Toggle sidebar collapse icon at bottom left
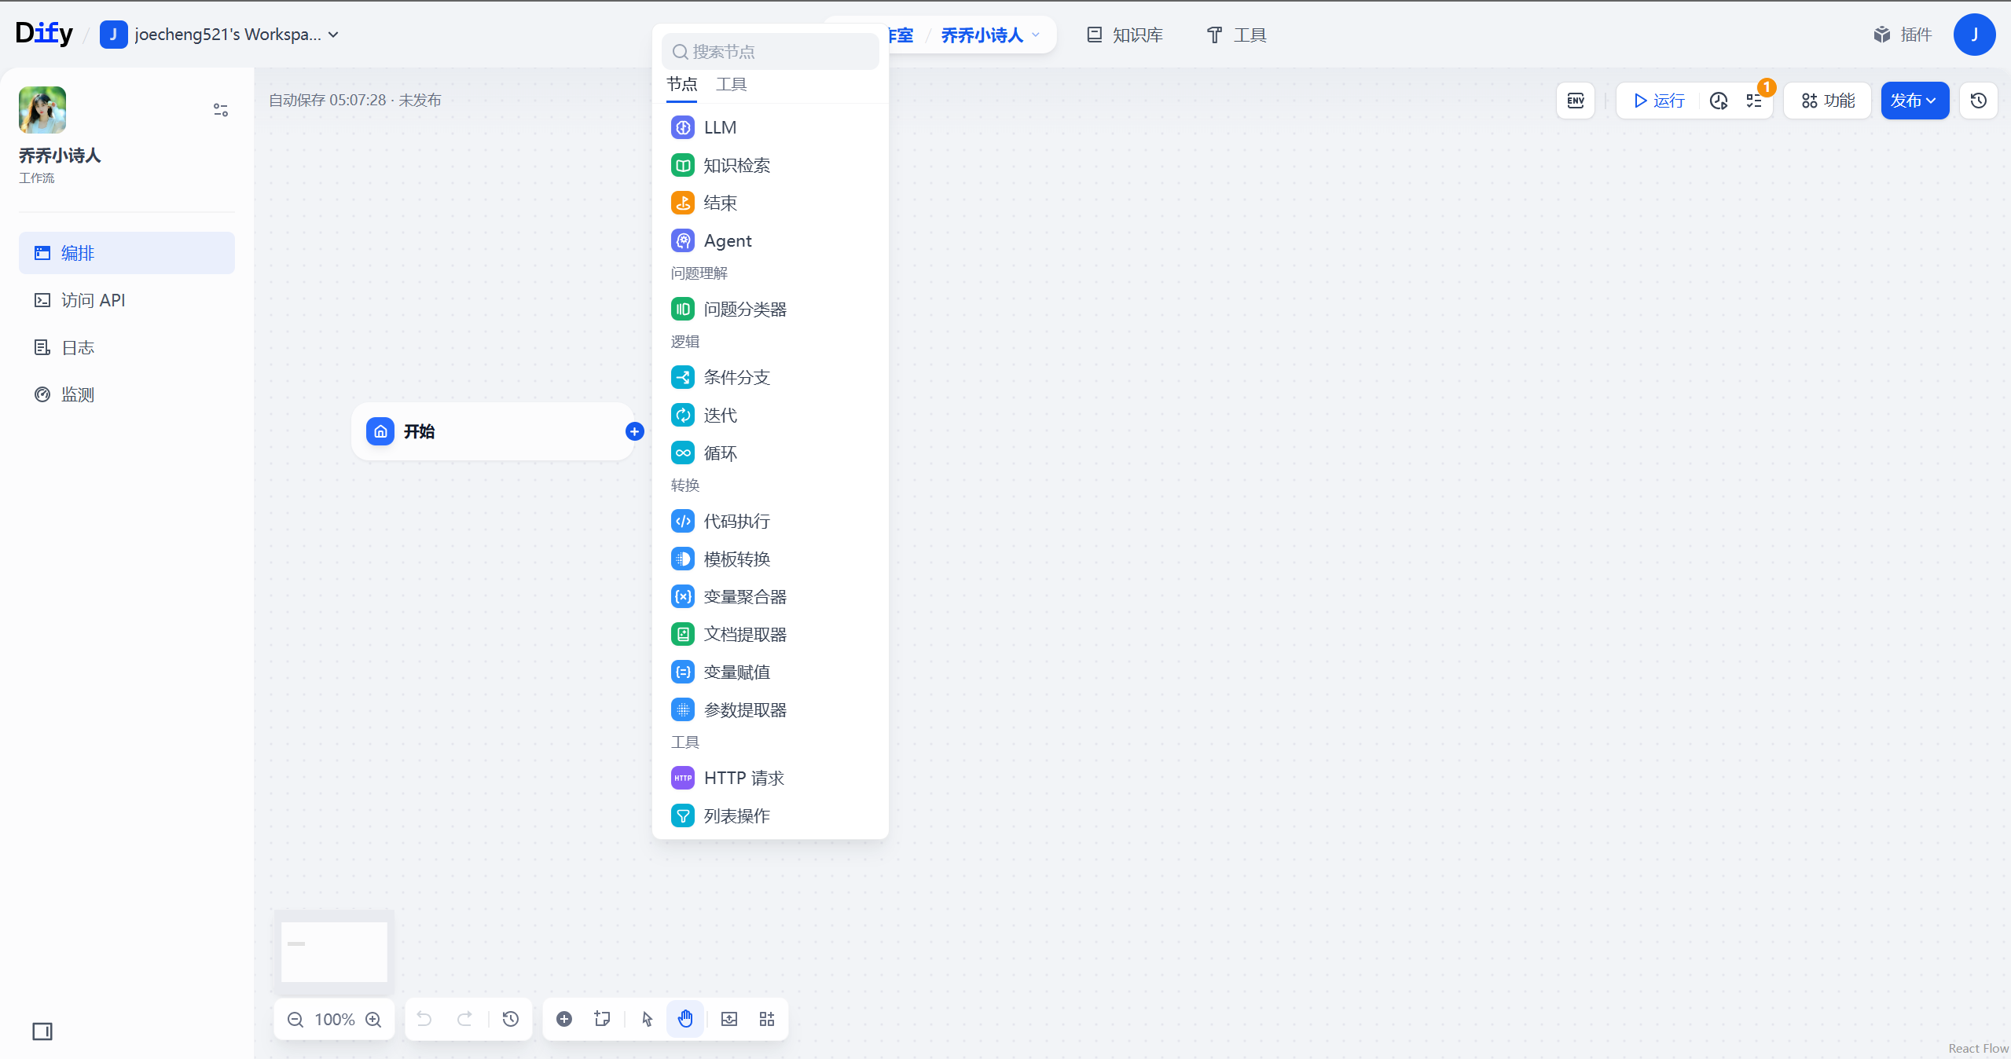The image size is (2011, 1059). click(x=42, y=1031)
